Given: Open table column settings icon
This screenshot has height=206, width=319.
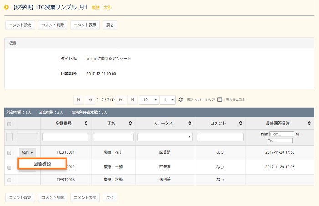Looking at the screenshot, I should (x=220, y=100).
